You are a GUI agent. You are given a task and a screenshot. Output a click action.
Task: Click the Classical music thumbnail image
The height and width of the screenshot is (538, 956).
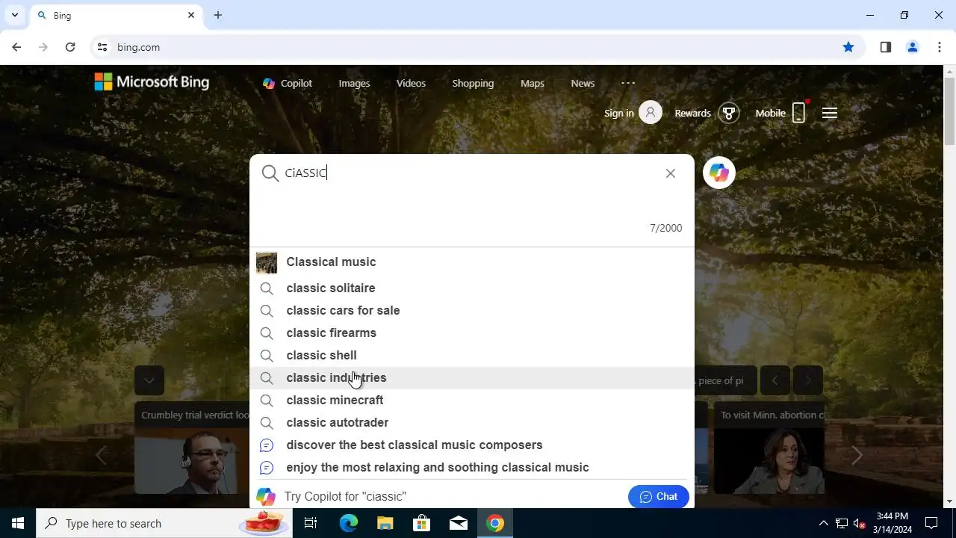point(267,263)
